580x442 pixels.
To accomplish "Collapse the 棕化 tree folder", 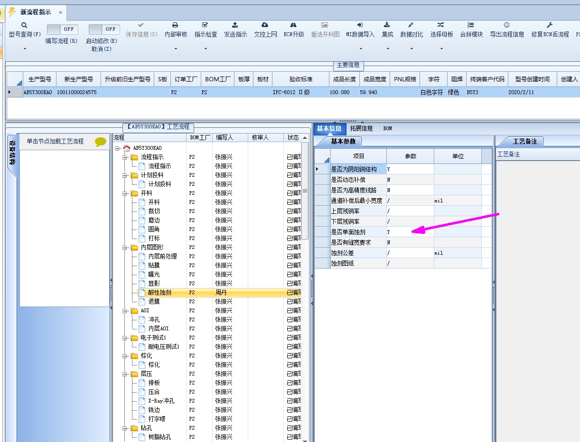I will coord(125,356).
